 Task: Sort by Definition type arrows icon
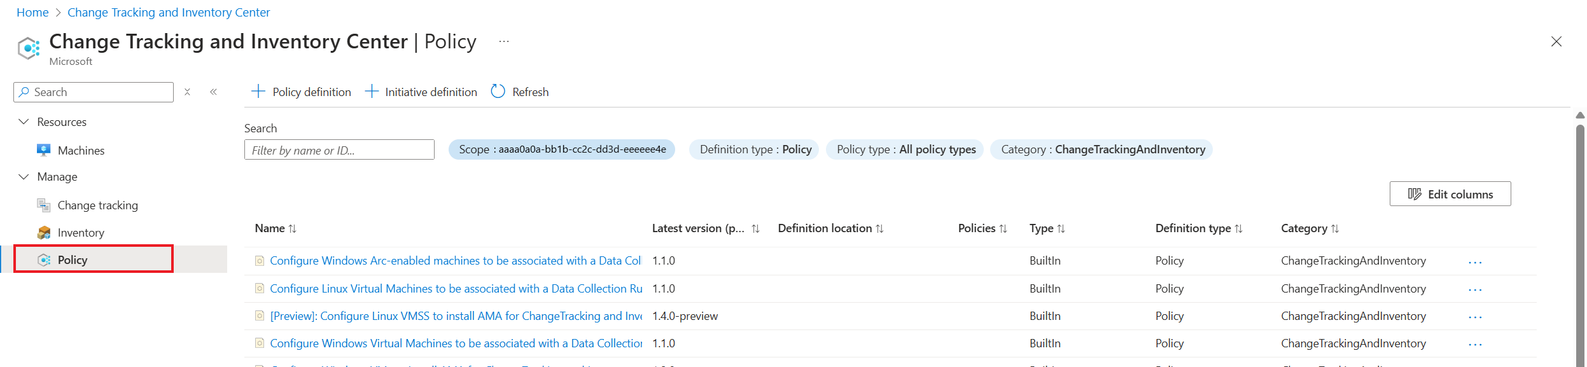[1239, 228]
